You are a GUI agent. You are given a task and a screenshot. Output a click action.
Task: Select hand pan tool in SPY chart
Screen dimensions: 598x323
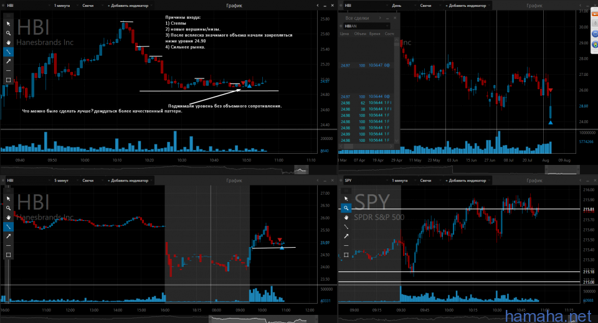(x=346, y=217)
